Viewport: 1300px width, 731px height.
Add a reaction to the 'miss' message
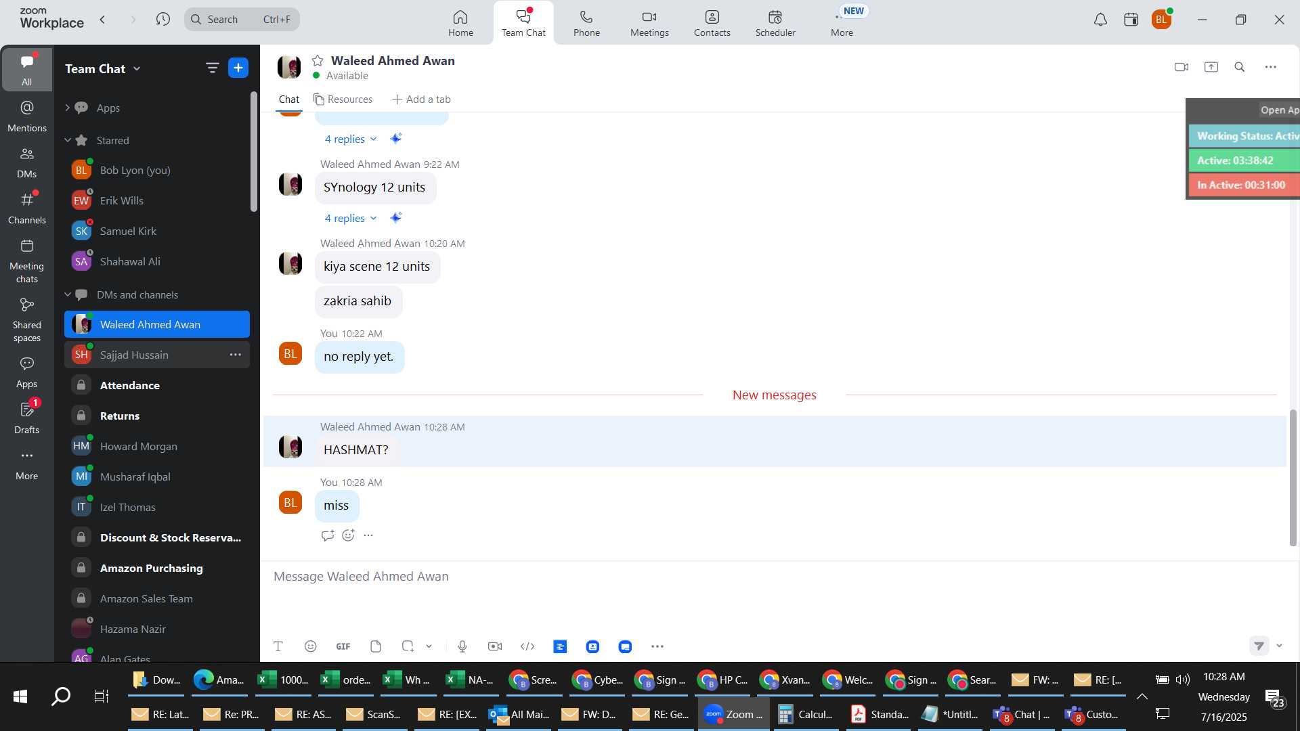click(x=348, y=535)
